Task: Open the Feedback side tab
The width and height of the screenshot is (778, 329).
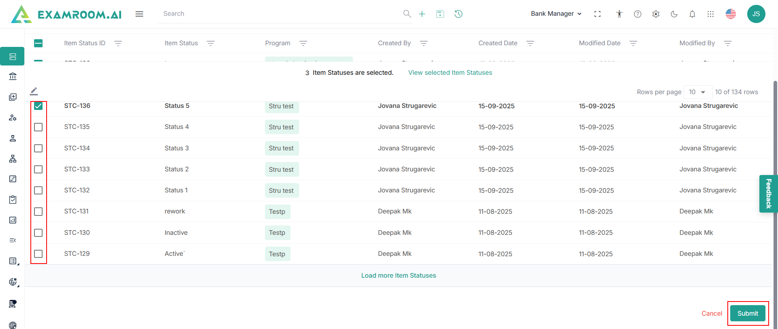Action: tap(768, 194)
